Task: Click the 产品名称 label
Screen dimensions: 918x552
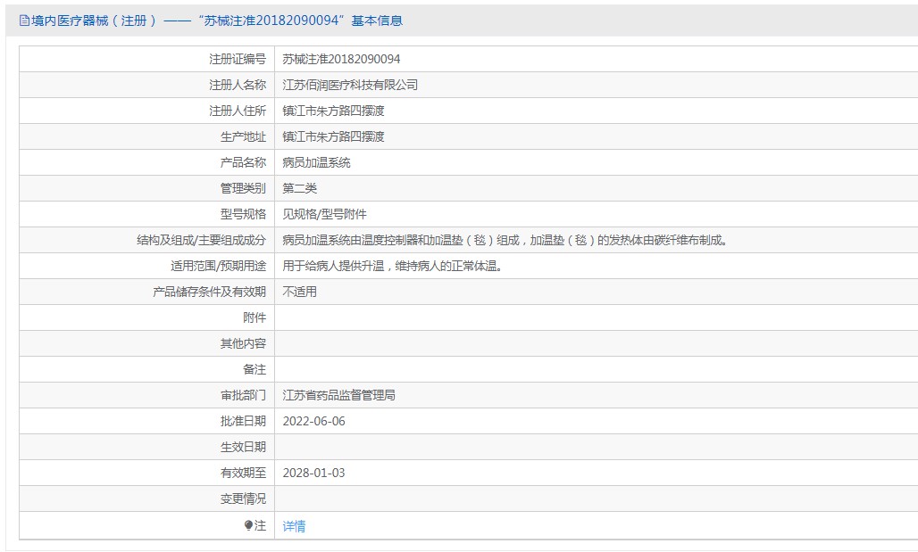Action: [x=243, y=162]
